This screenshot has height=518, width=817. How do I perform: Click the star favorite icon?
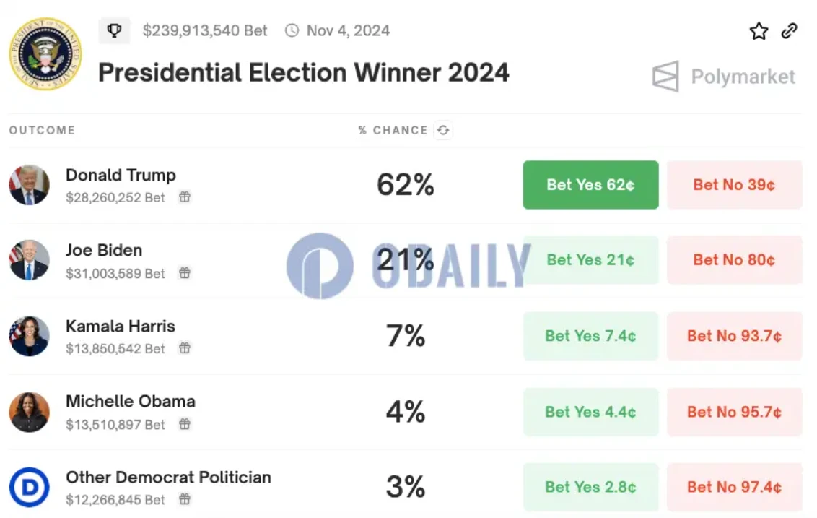(759, 31)
